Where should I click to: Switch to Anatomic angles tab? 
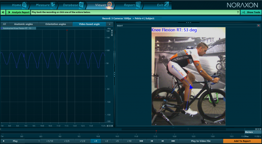23,24
